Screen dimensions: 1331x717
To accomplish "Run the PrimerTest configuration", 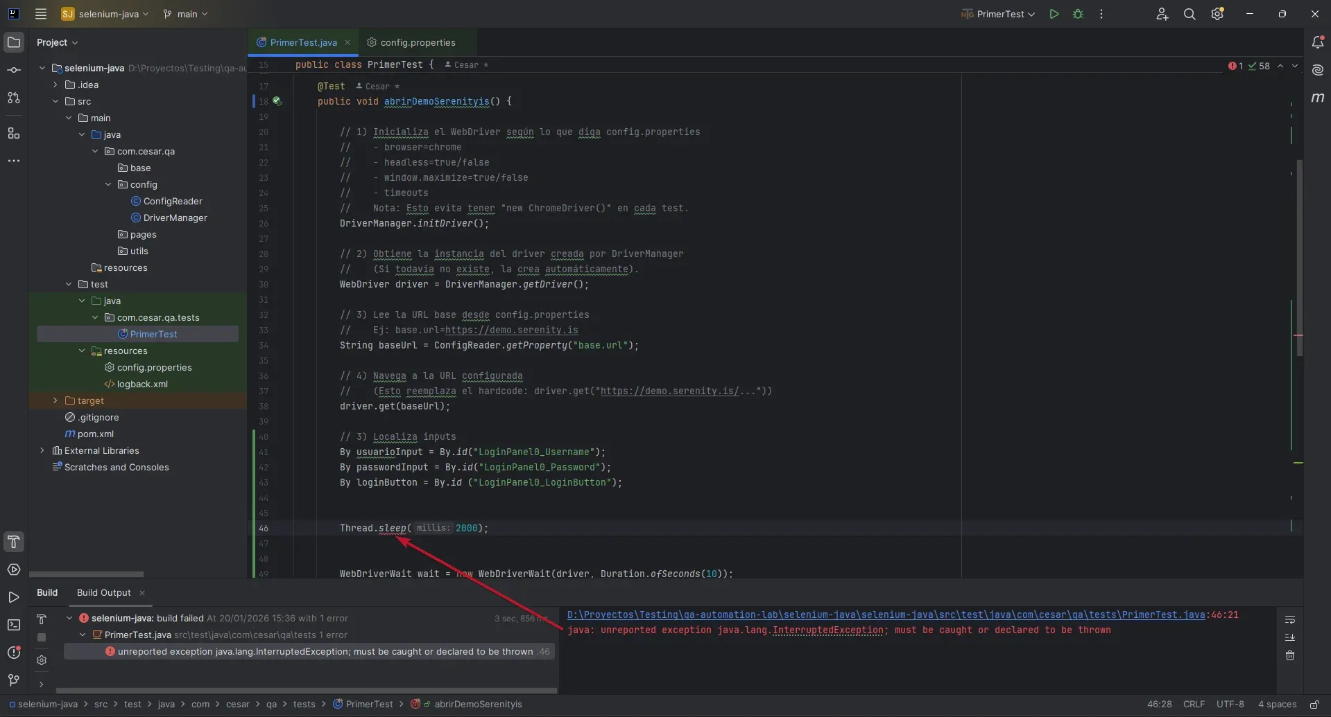I will pos(1054,14).
